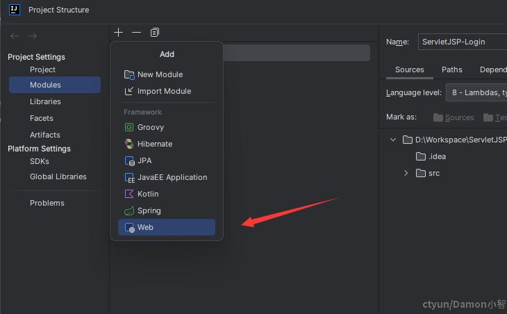Open SDKs under Platform Settings

40,161
